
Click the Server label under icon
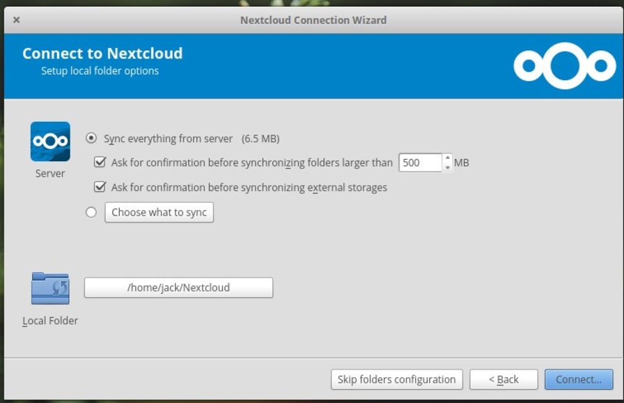[50, 174]
